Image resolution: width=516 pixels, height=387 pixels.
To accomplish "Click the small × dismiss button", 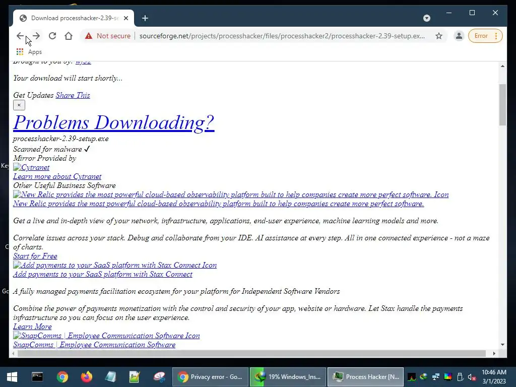I will (19, 105).
